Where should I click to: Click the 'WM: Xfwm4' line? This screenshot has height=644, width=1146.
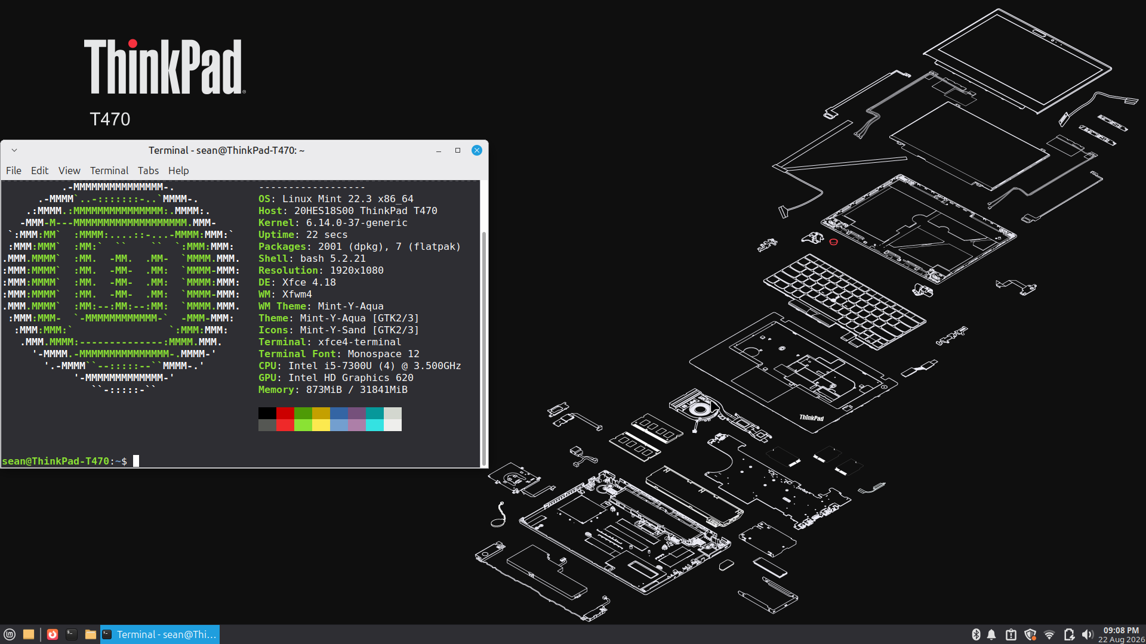pyautogui.click(x=285, y=295)
